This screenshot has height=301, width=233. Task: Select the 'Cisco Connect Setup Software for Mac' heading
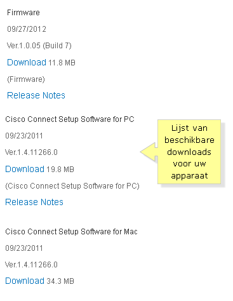pyautogui.click(x=71, y=232)
